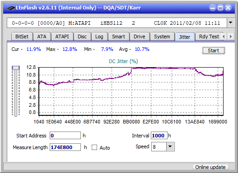Viewport: 238px width, 173px height.
Task: Switch to the BitSet tab
Action: (22, 36)
